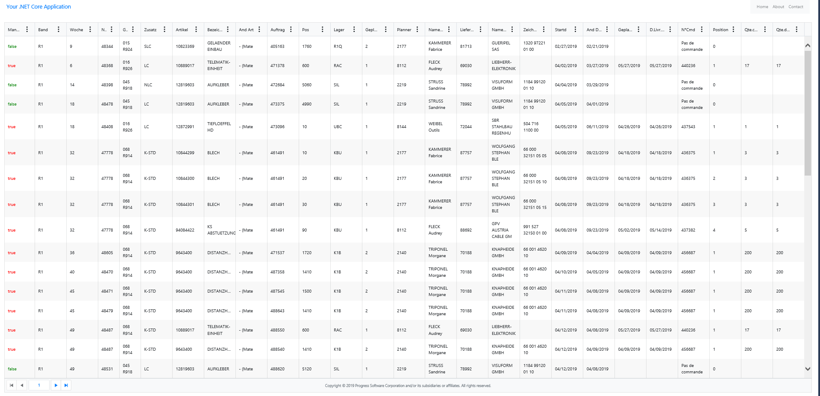Jump to the last grid page
This screenshot has width=820, height=396.
point(66,385)
